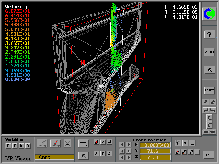Image resolution: width=219 pixels, height=164 pixels.
Task: Select the X slice plane button
Action: pyautogui.click(x=96, y=153)
